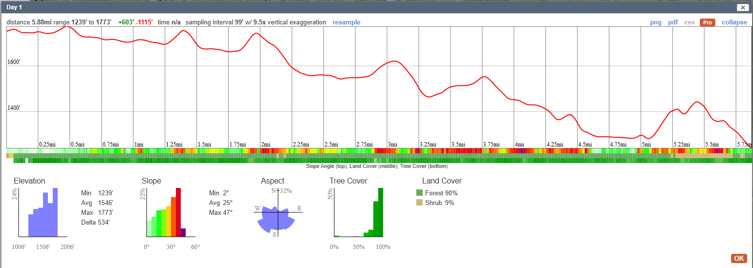
Task: Click the Land Cover heading
Action: pyautogui.click(x=442, y=181)
